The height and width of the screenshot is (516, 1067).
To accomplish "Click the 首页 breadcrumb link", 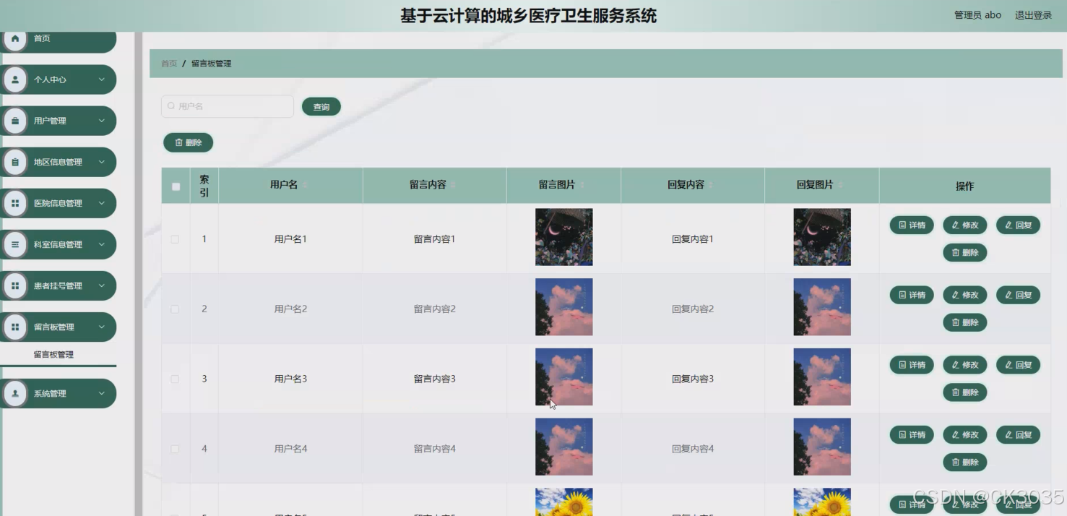I will click(169, 64).
